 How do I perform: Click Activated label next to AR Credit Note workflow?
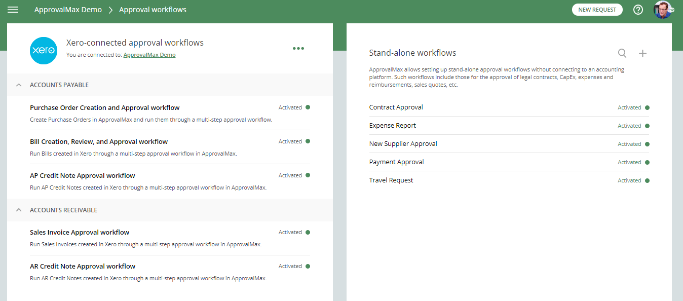tap(290, 266)
